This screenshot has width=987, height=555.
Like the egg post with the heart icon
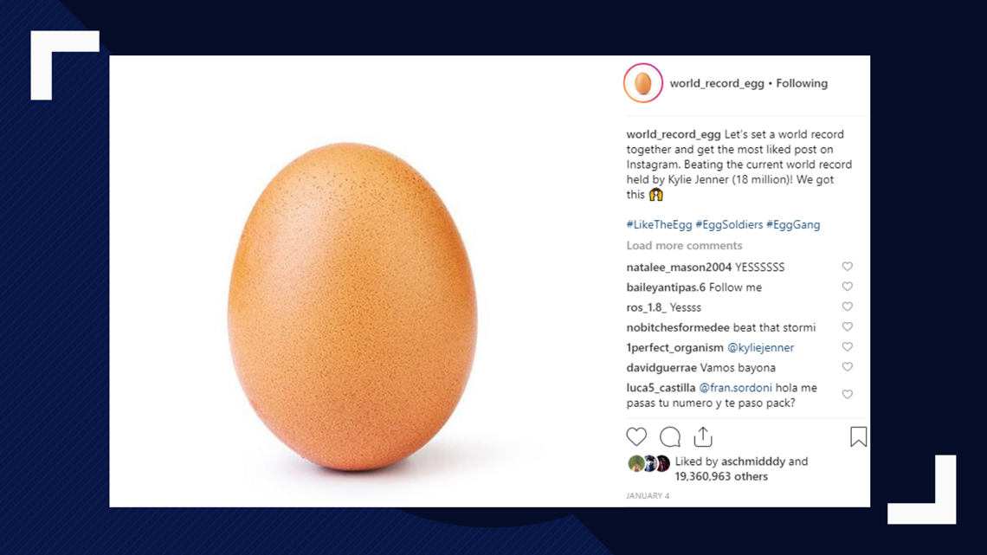coord(636,436)
